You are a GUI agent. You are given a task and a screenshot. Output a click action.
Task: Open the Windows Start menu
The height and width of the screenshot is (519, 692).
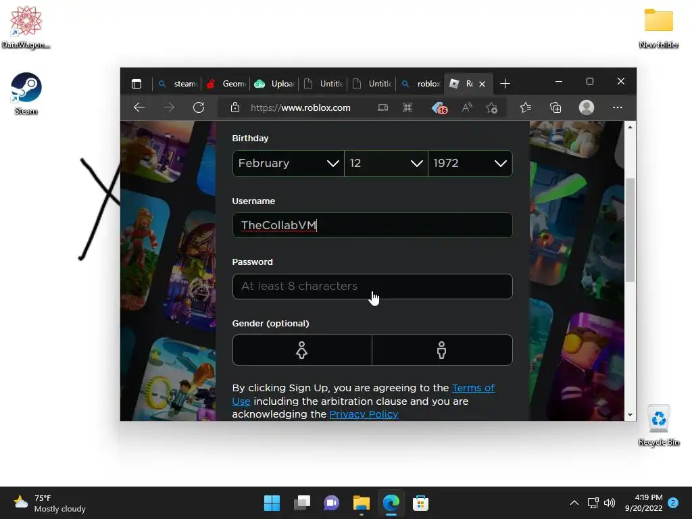272,503
